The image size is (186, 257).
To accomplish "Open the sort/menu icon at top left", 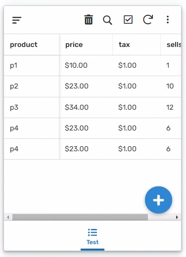I will [17, 20].
